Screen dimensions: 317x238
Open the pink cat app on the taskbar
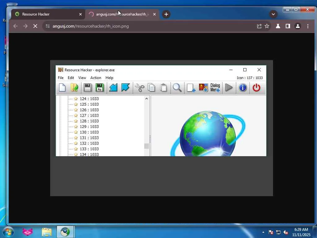click(x=28, y=232)
